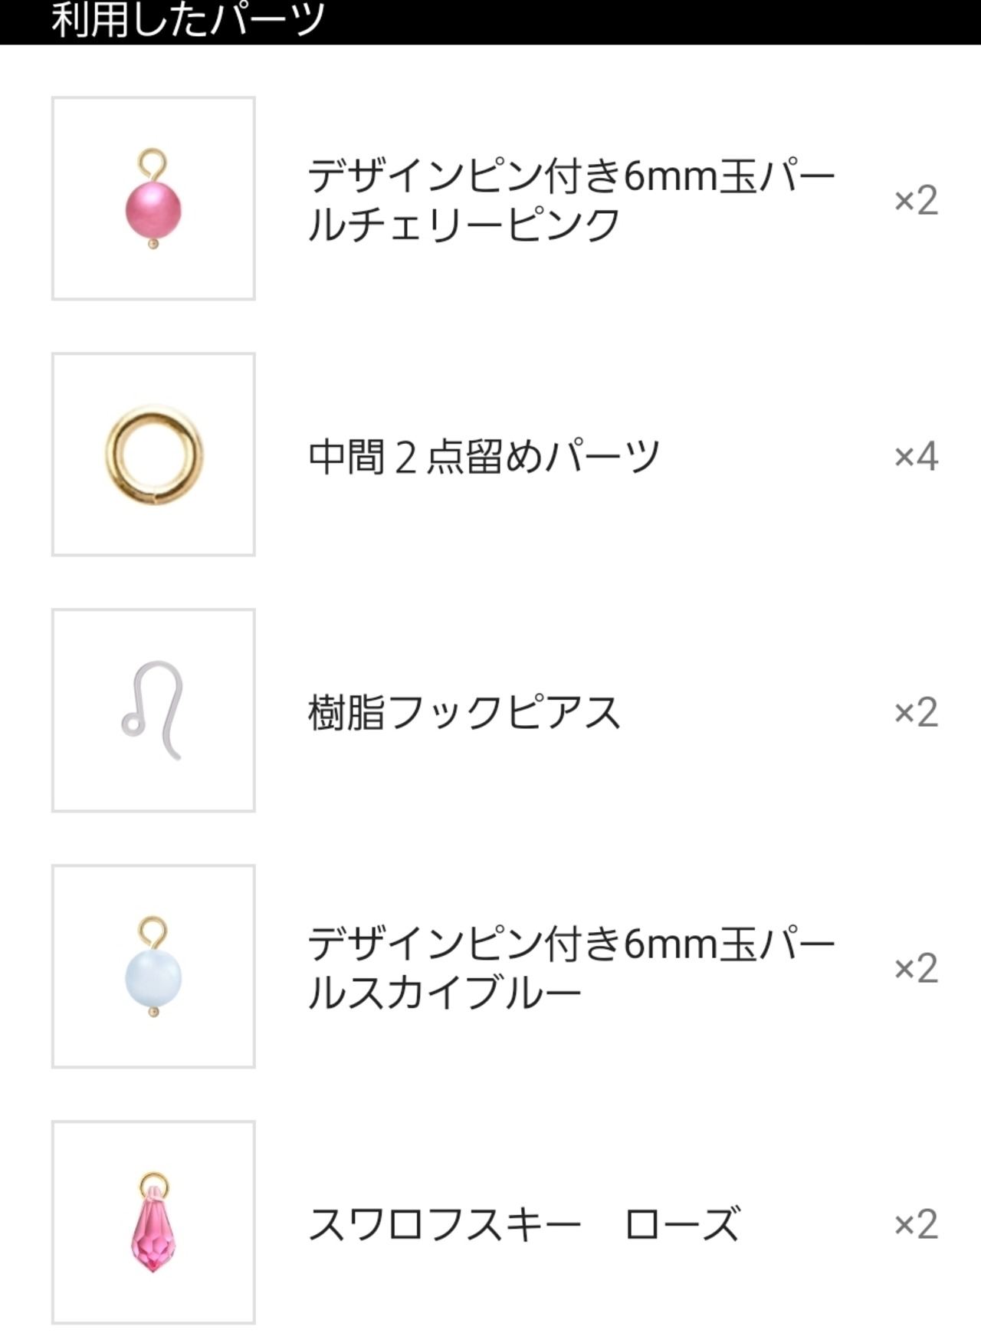
Task: Click the ×2 quantity for sky blue pearl
Action: pyautogui.click(x=916, y=969)
